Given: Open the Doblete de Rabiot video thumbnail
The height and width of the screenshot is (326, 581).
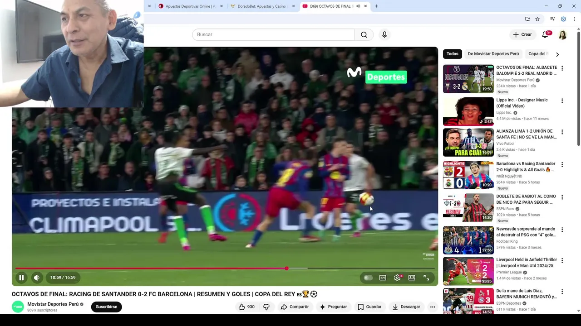Looking at the screenshot, I should (x=468, y=208).
